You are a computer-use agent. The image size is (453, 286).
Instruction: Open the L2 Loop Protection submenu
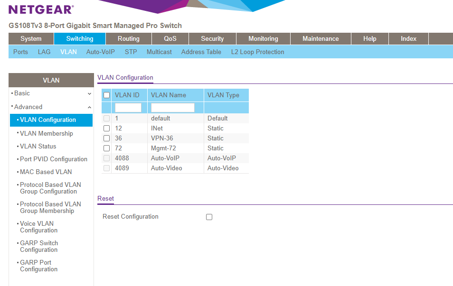[x=257, y=52]
